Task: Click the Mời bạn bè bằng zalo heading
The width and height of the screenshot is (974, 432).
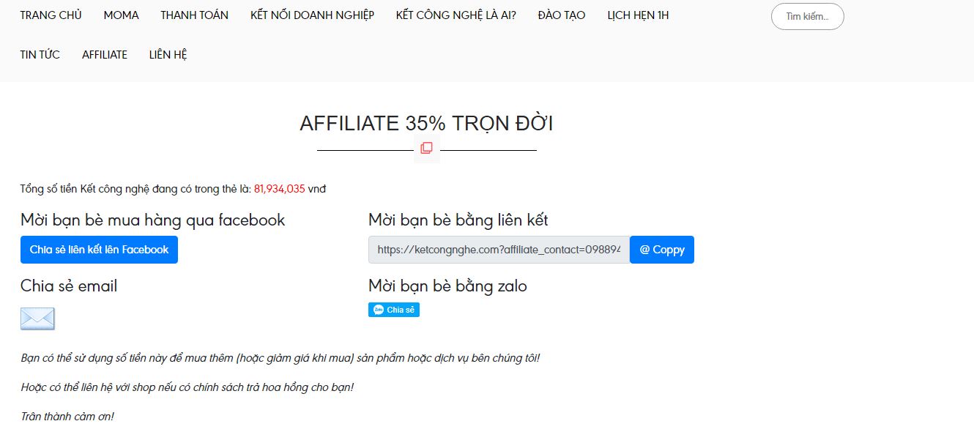Action: 447,286
